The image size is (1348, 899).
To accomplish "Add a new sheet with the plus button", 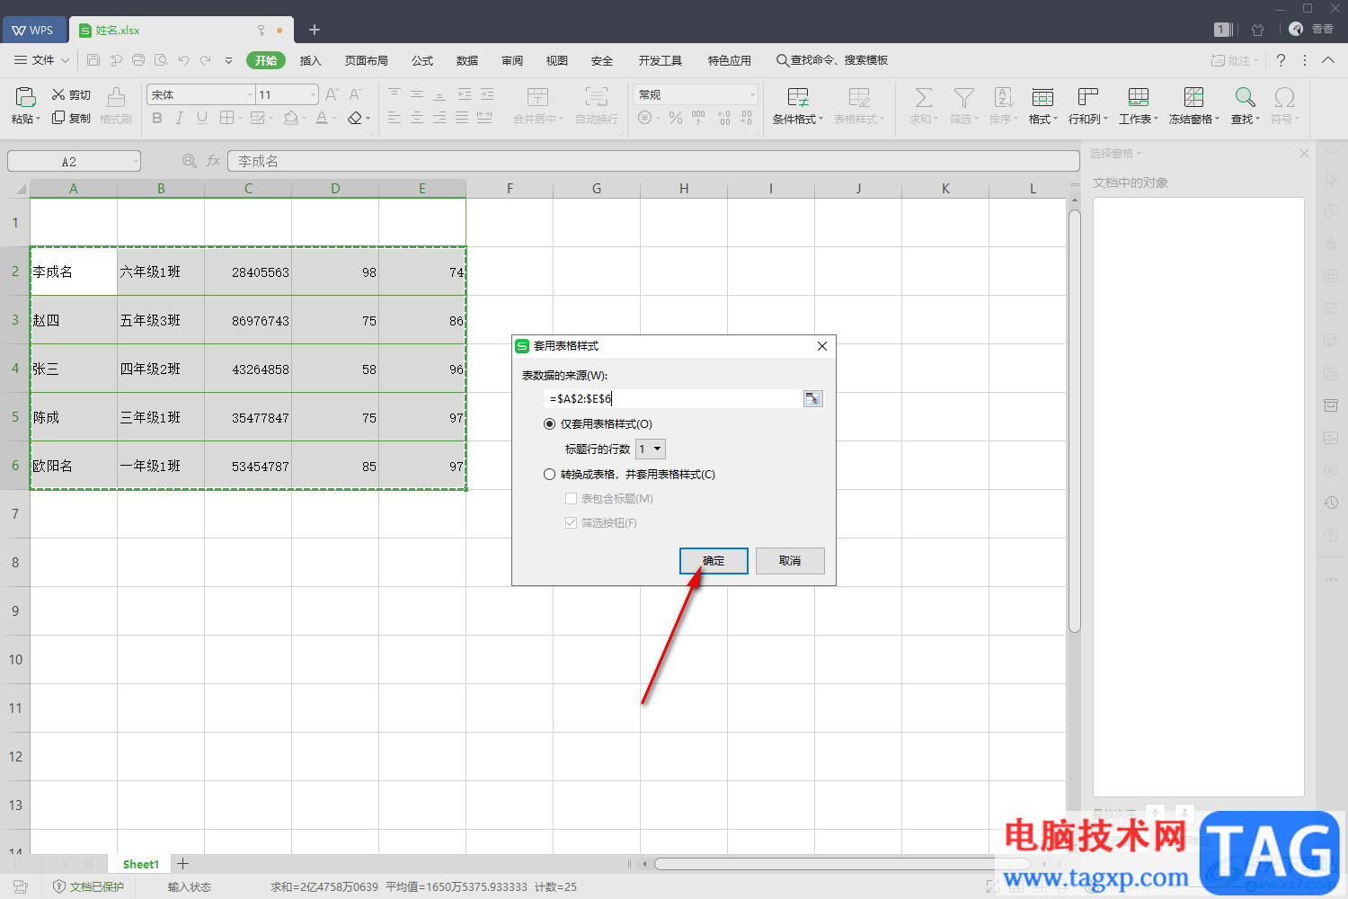I will point(182,863).
